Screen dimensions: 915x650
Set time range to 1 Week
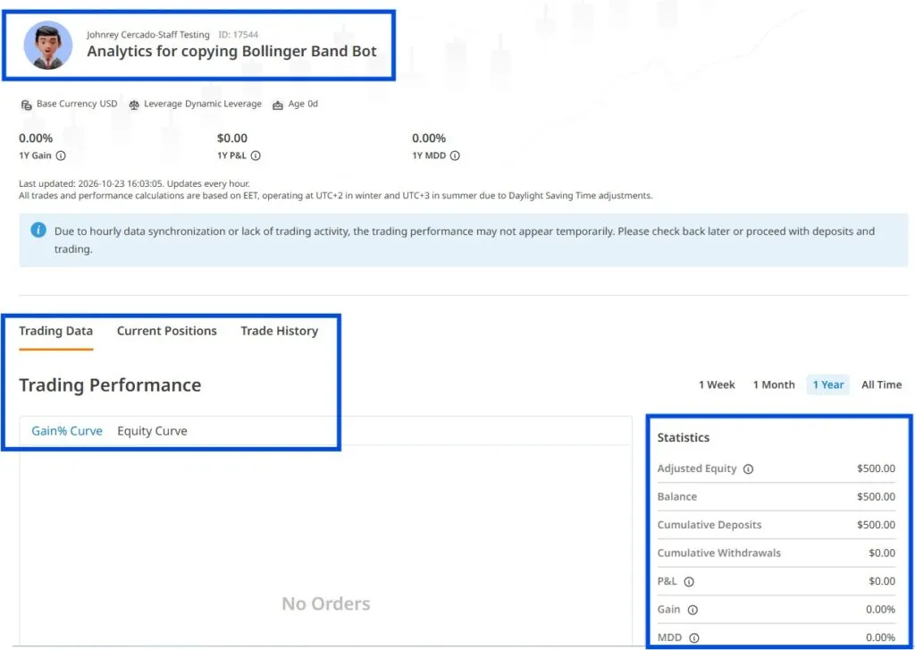tap(718, 384)
